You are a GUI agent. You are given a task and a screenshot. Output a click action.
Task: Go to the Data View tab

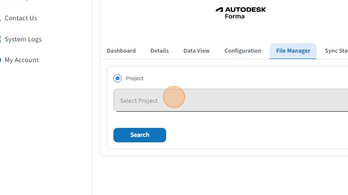pos(196,51)
